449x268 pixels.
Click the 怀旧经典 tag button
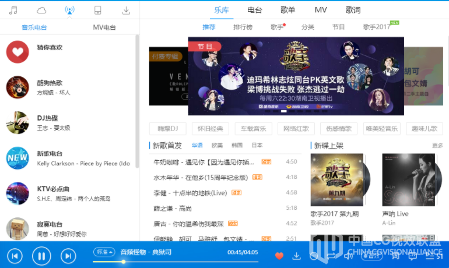tap(211, 129)
